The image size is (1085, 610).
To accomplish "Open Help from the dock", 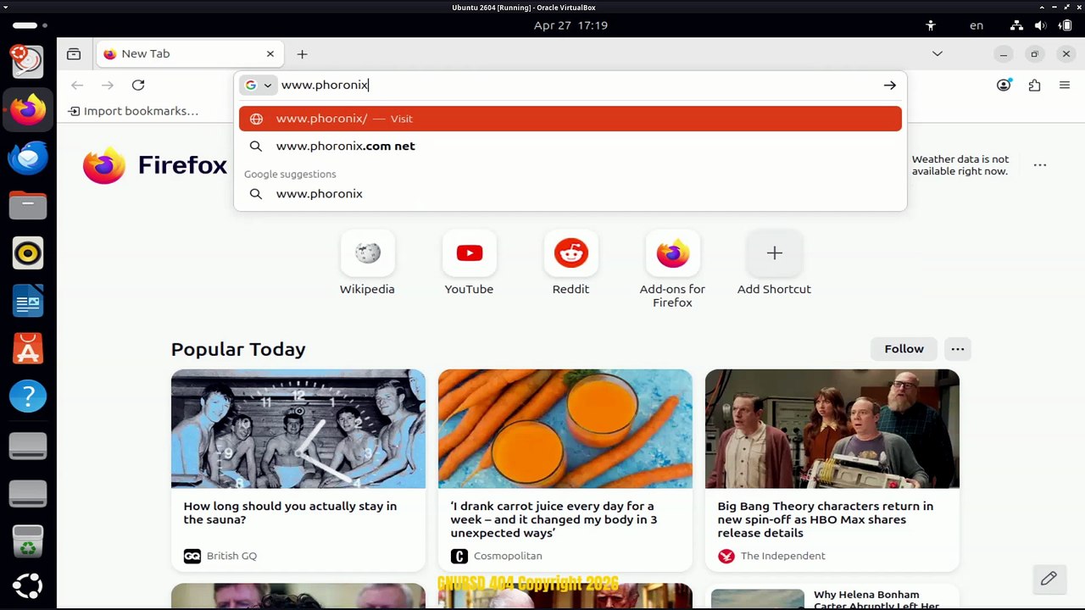I will [x=28, y=396].
